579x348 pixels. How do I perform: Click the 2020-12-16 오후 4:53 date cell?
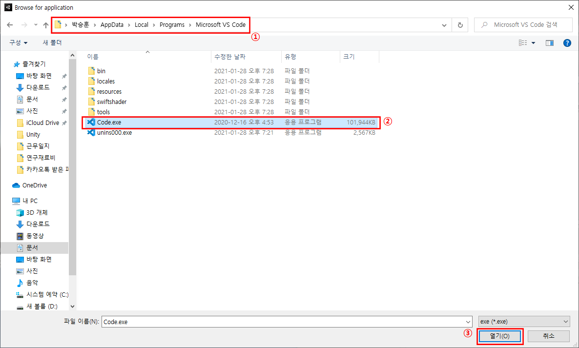[244, 122]
